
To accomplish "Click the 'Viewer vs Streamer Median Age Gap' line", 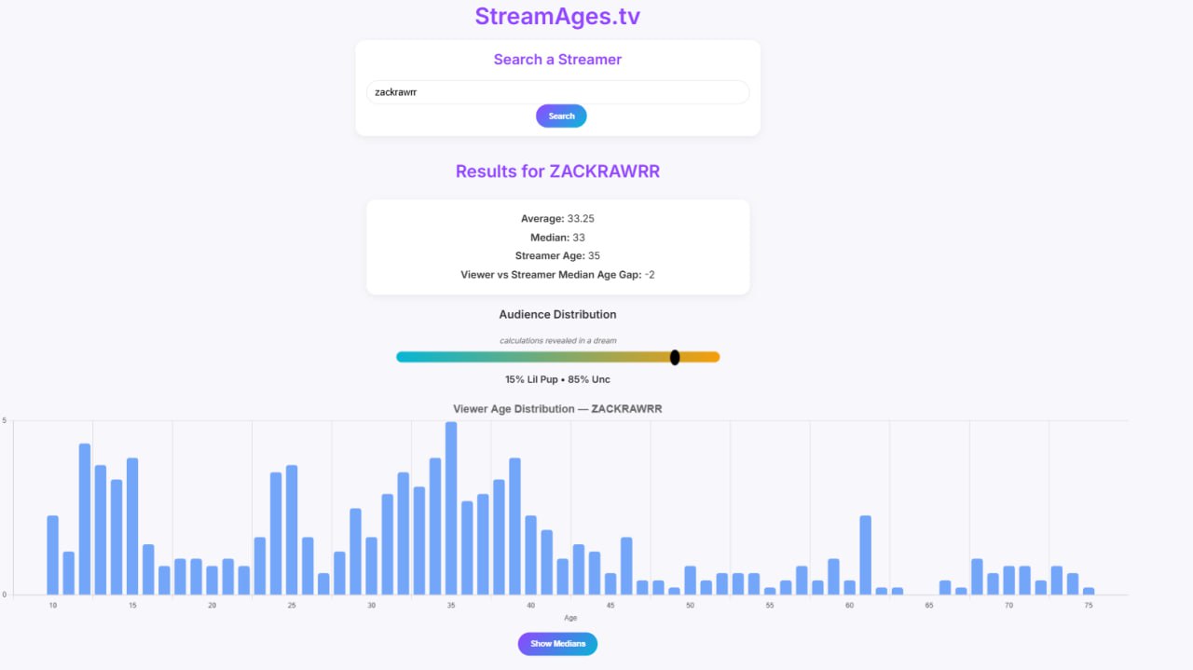I will click(557, 275).
